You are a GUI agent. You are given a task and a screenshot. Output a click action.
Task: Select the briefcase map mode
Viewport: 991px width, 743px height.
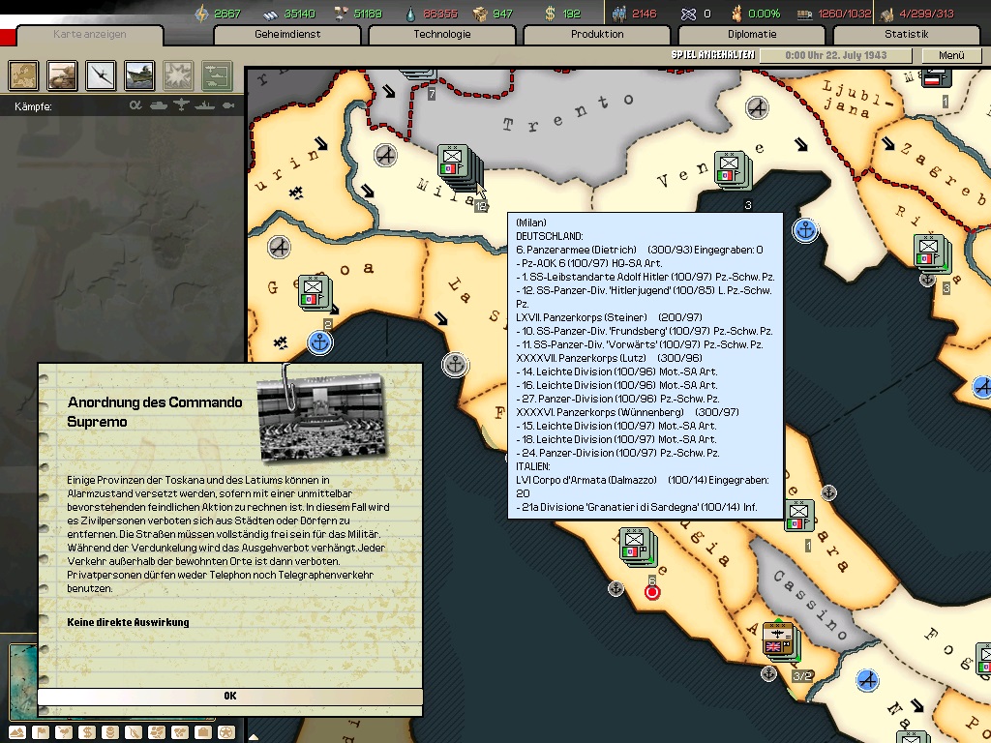203,732
